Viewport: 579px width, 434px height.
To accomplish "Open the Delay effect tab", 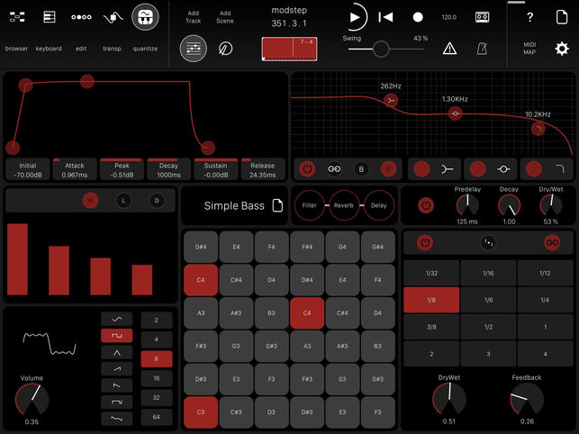I will tap(378, 205).
